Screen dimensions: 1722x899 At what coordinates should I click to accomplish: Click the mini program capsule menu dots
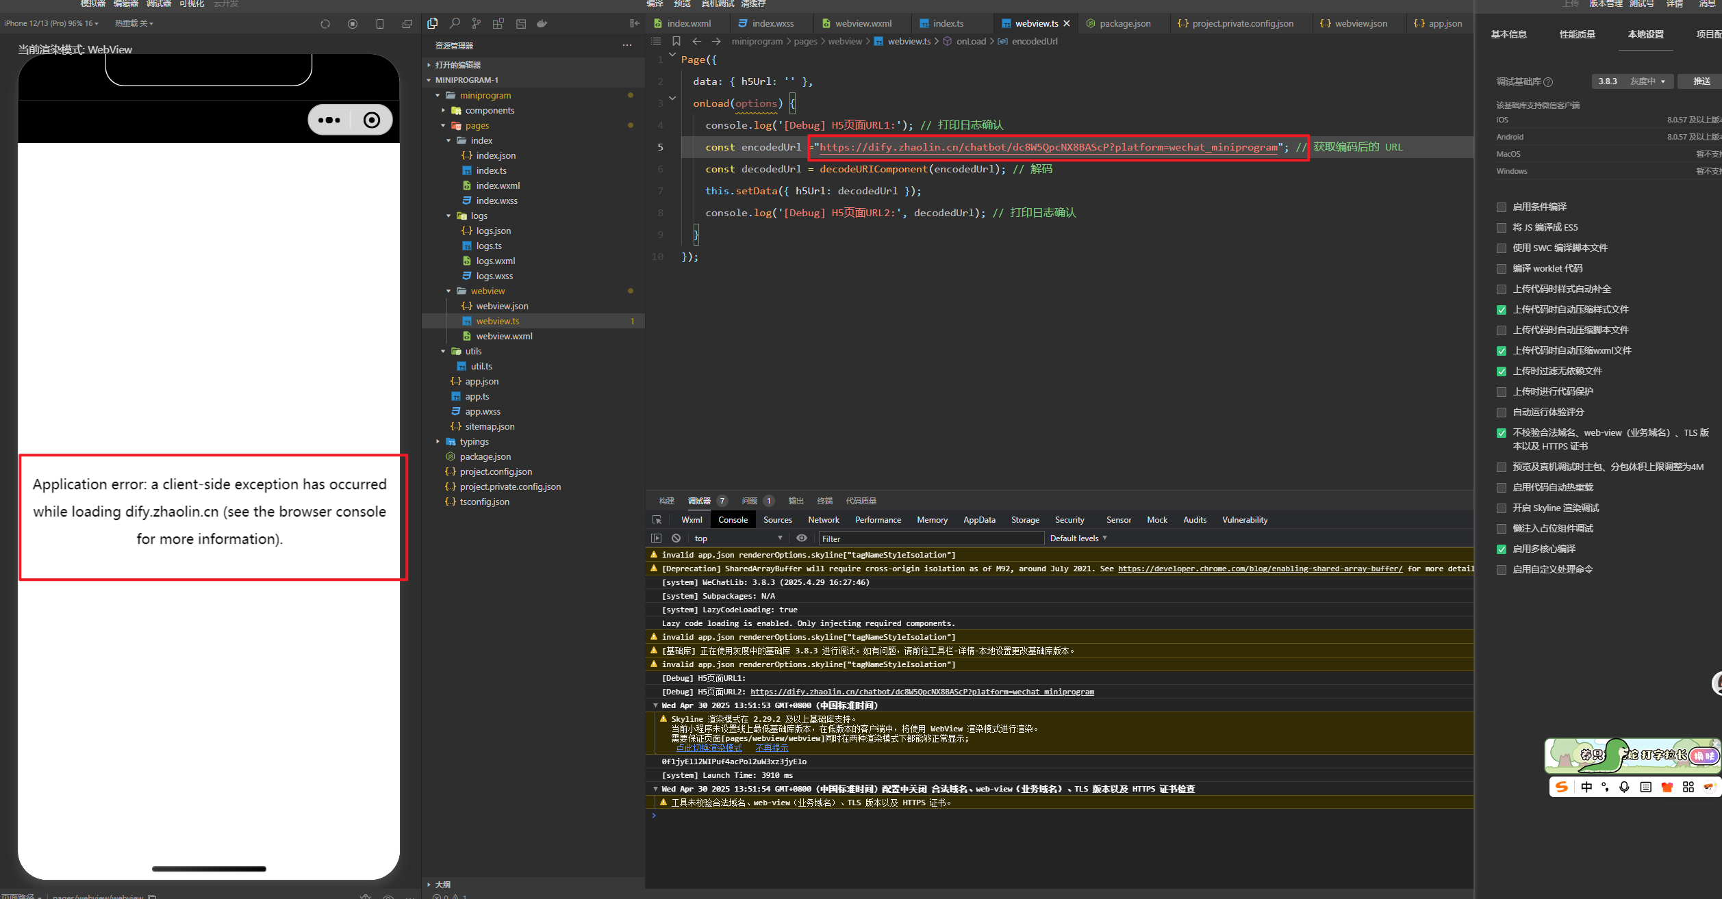pos(329,120)
